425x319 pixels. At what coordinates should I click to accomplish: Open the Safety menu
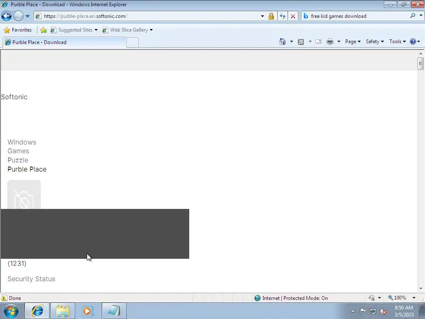[375, 42]
